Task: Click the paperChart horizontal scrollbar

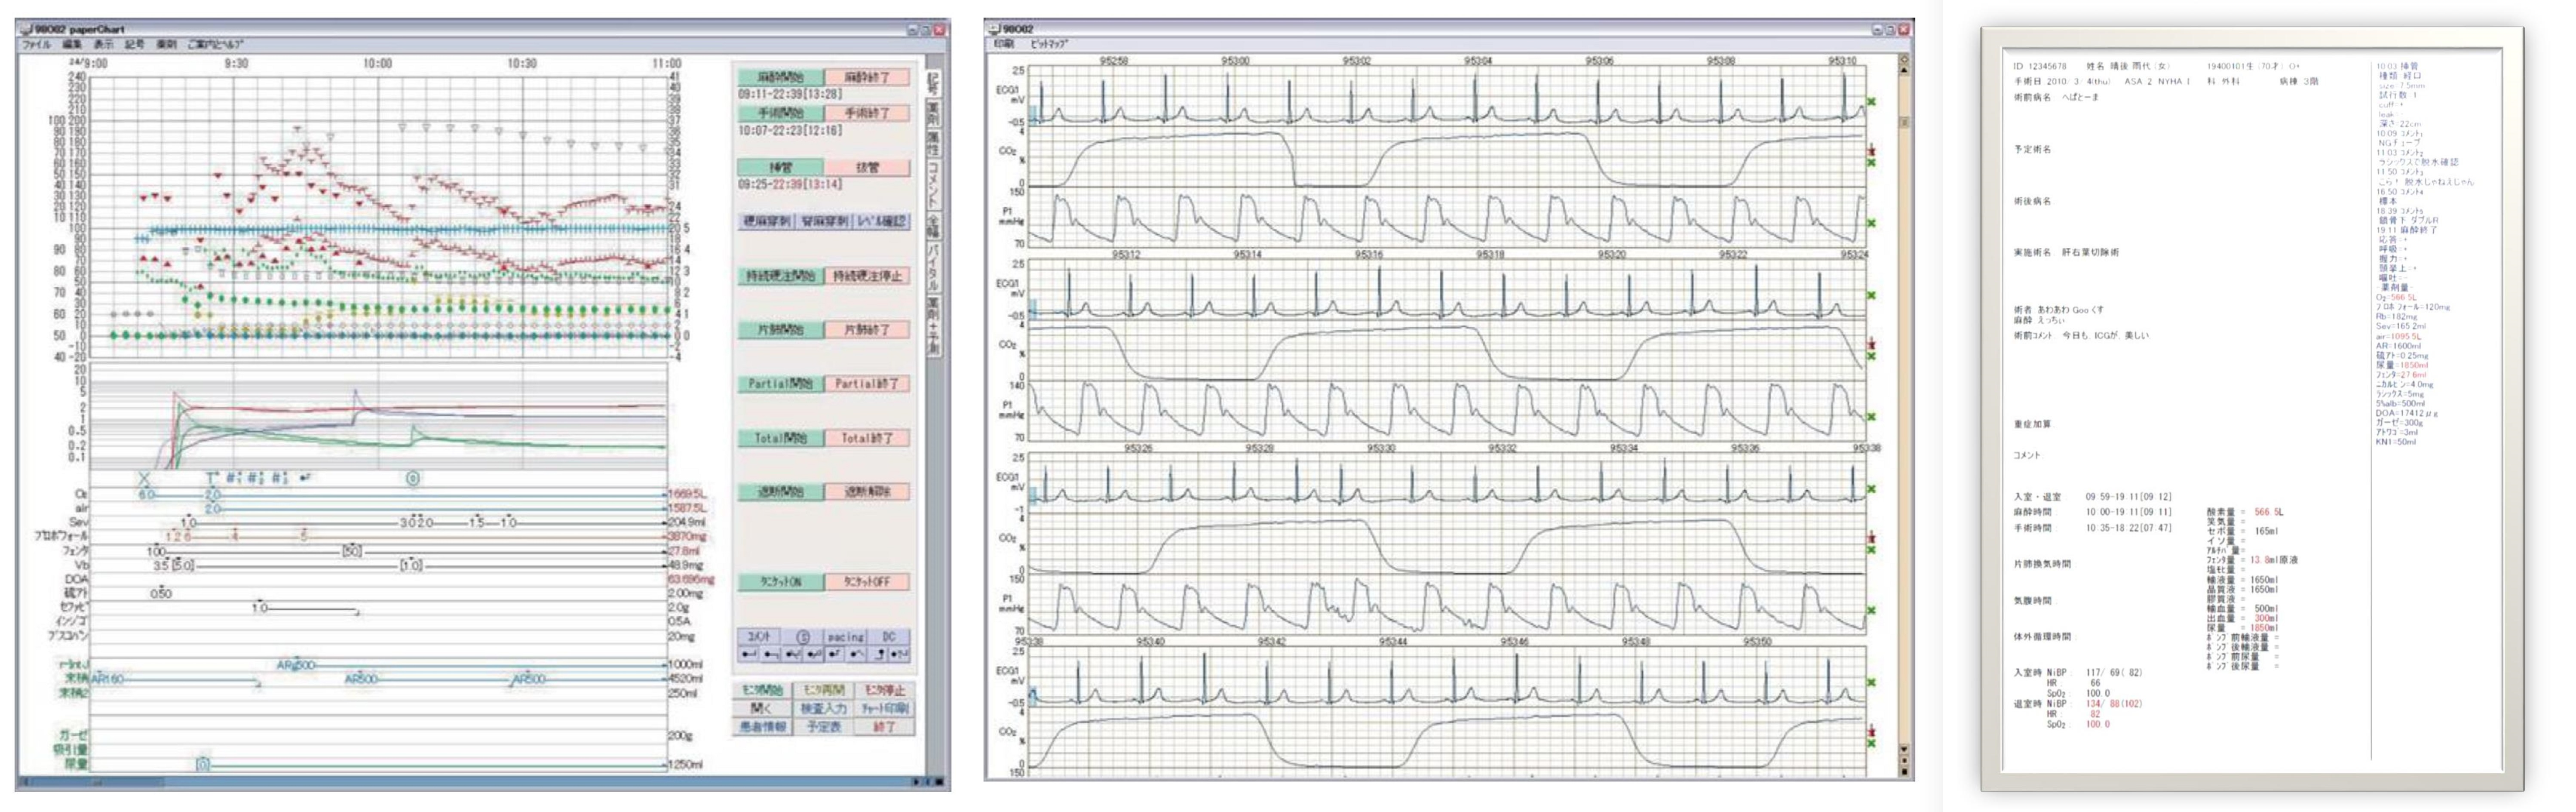Action: pyautogui.click(x=480, y=781)
